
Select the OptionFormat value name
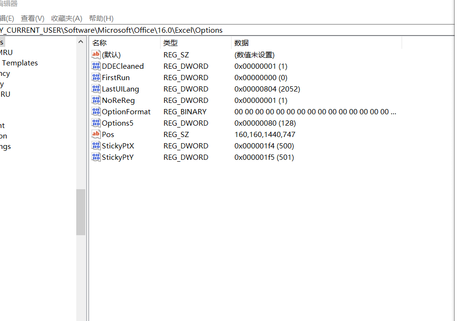point(126,112)
